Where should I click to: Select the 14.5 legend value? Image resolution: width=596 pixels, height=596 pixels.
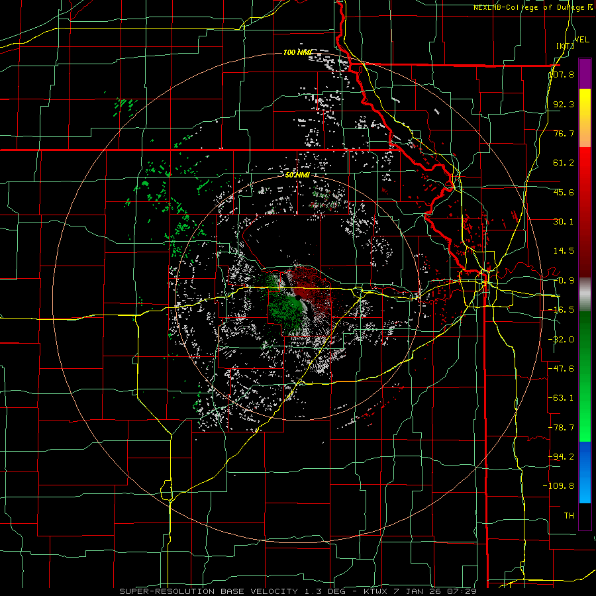tap(564, 251)
